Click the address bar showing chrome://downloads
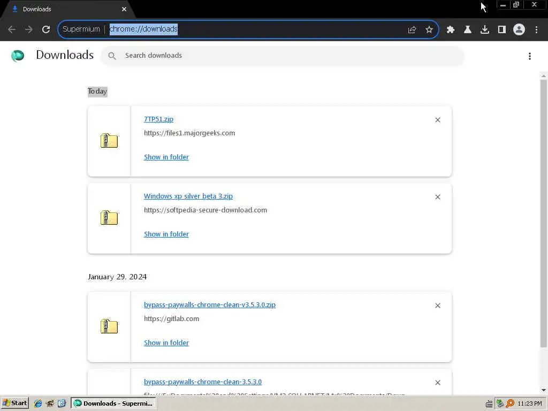The height and width of the screenshot is (411, 548). click(248, 29)
